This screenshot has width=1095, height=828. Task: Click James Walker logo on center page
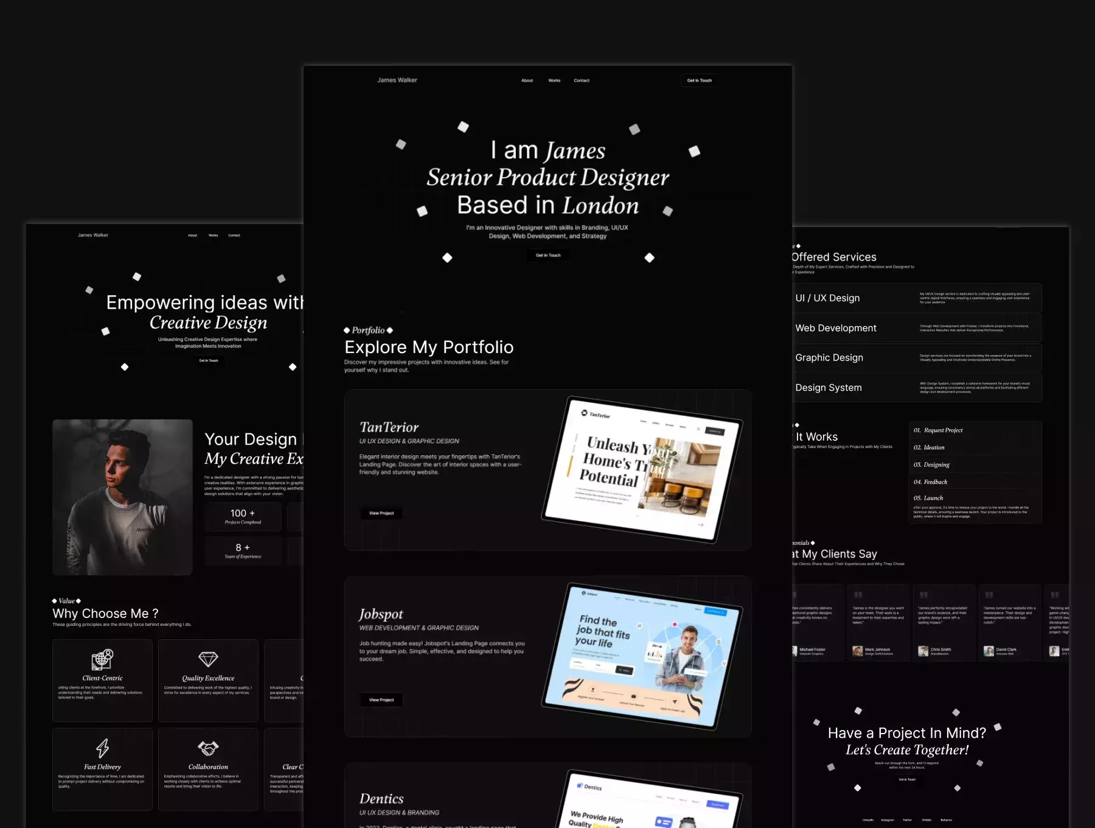point(397,80)
